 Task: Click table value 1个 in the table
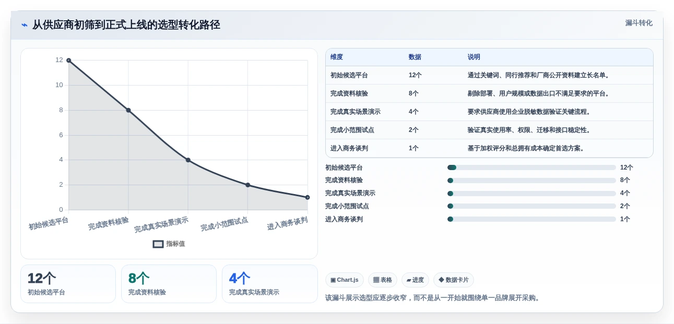coord(413,148)
